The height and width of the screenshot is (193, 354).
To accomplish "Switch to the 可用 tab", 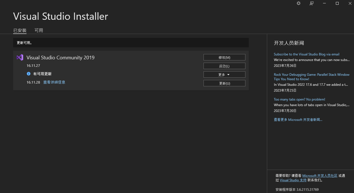I will [x=39, y=30].
